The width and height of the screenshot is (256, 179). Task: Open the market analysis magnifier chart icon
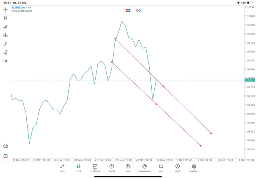(5, 146)
